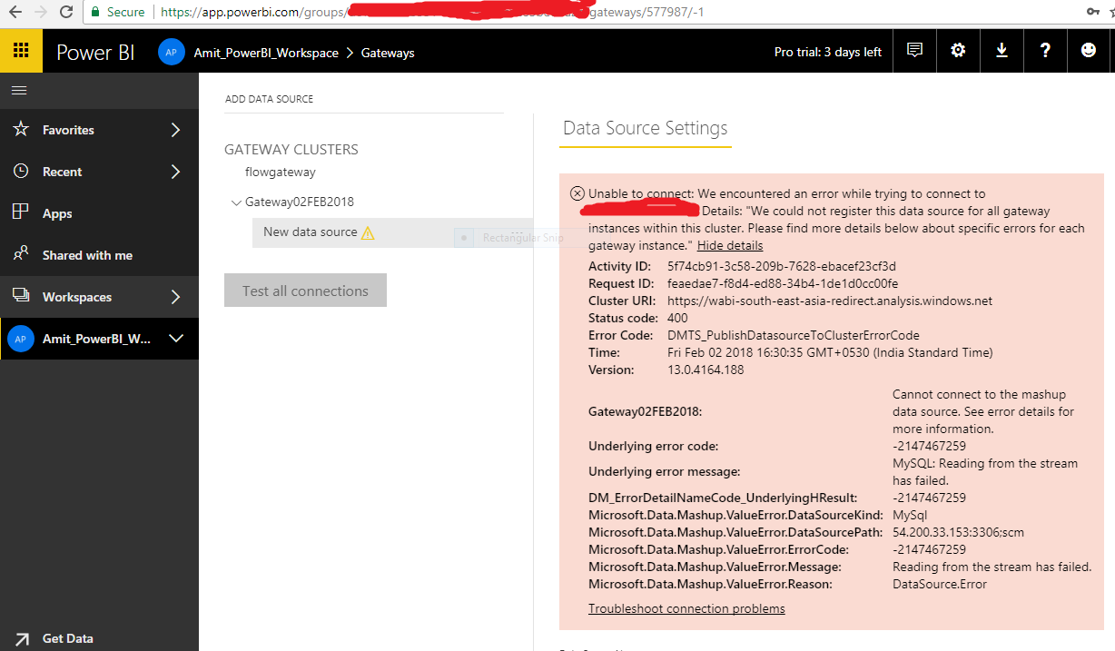
Task: Click error code DMTS_PublishDatasourceToClusterErrorCode
Action: [x=794, y=335]
